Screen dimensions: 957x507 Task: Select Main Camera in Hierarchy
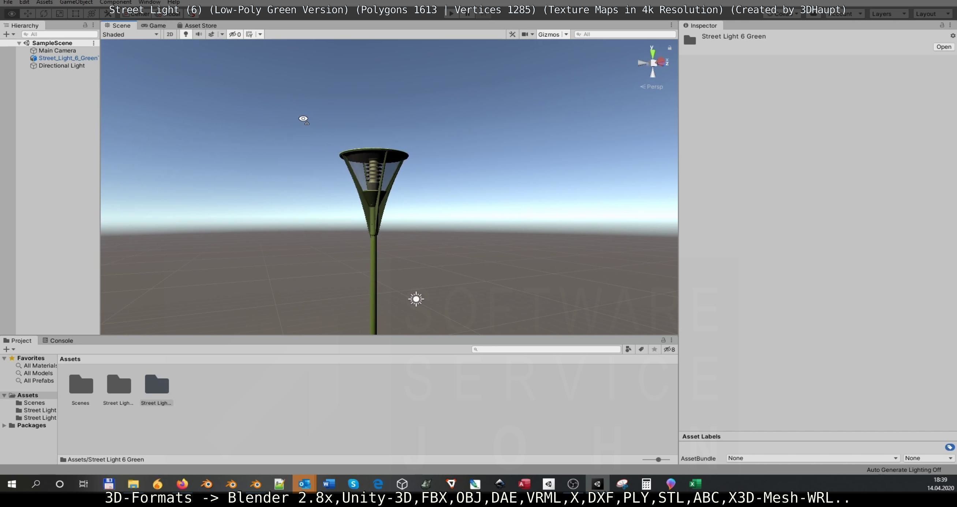(57, 50)
